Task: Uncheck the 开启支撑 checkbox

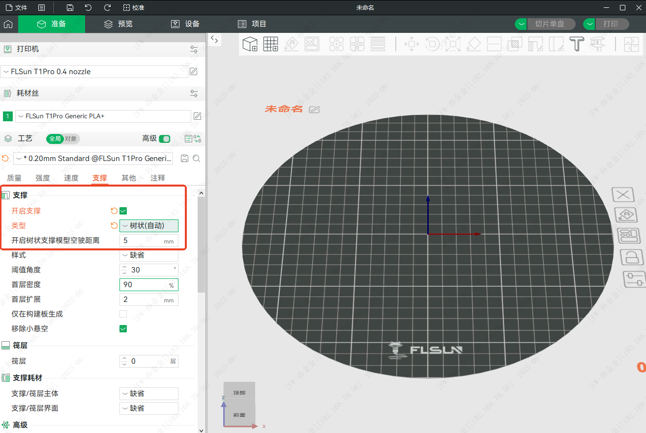Action: click(x=123, y=211)
